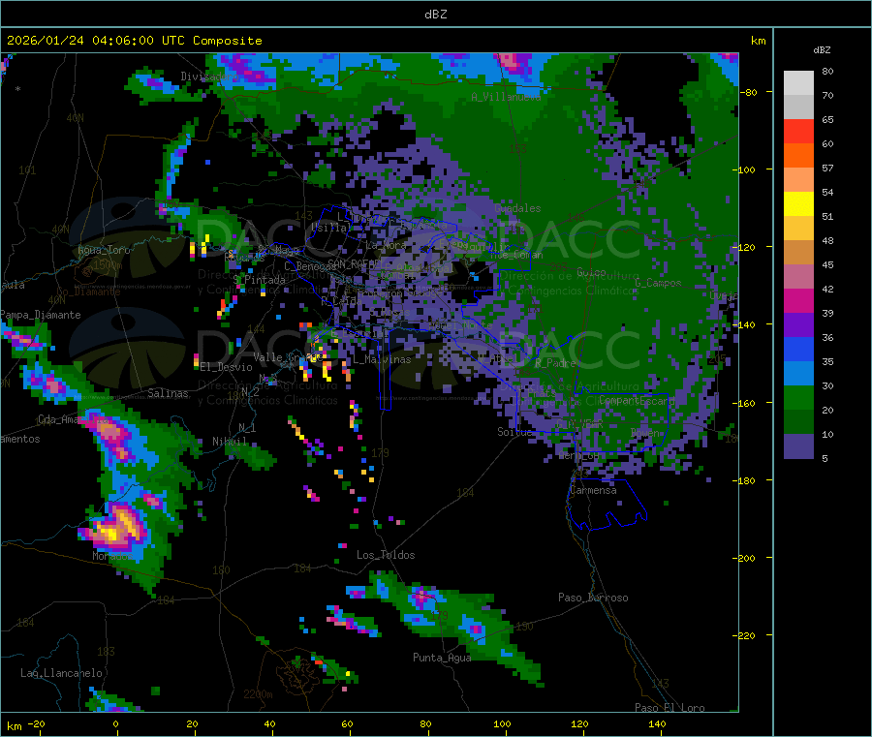Click the Nihuil map label
872x737 pixels.
230,442
